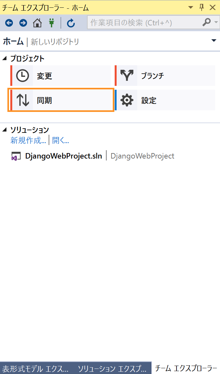Viewport: 220px width, 374px height.
Task: Switch to the 表形式モデル エクスプローラー tab
Action: click(x=35, y=369)
